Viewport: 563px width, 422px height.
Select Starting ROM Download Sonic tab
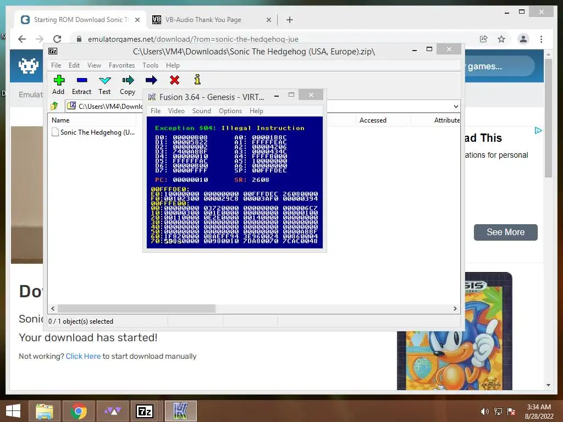tap(81, 20)
